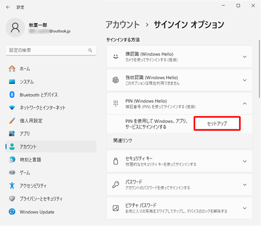The image size is (261, 226).
Task: Open ネットワークとインターネット category
Action: (51, 108)
